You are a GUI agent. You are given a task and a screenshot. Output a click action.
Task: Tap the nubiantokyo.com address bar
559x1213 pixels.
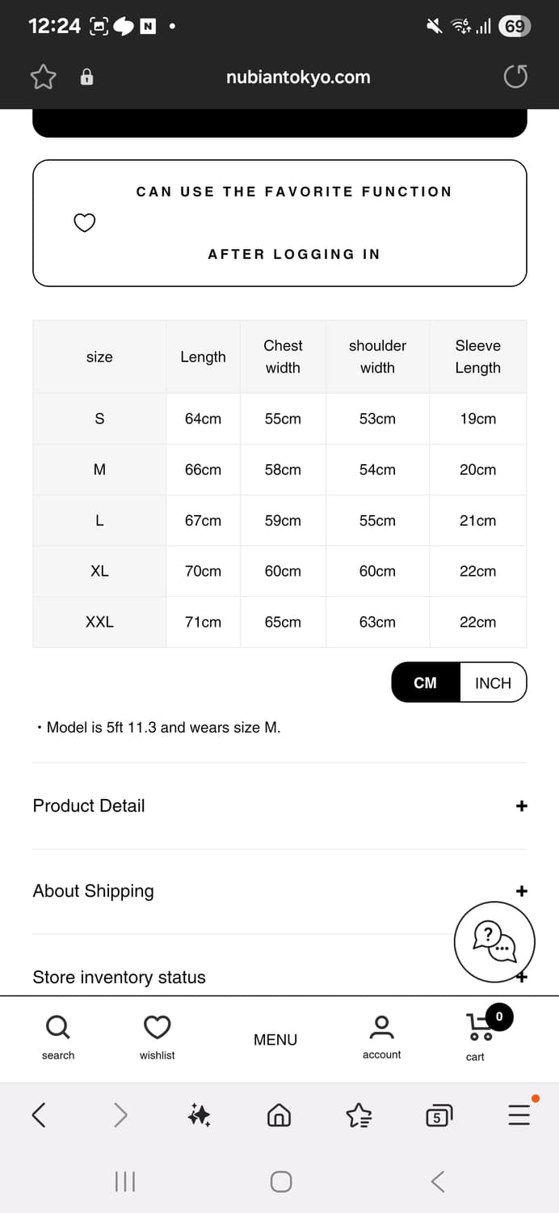[x=298, y=77]
